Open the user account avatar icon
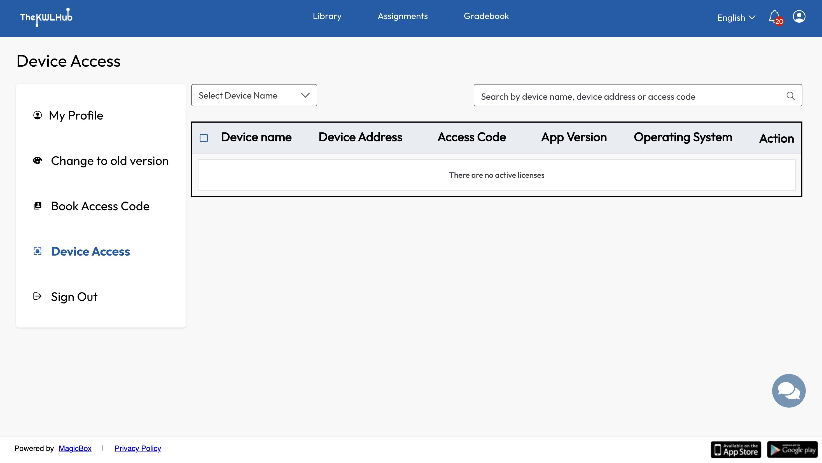The height and width of the screenshot is (463, 822). tap(799, 17)
